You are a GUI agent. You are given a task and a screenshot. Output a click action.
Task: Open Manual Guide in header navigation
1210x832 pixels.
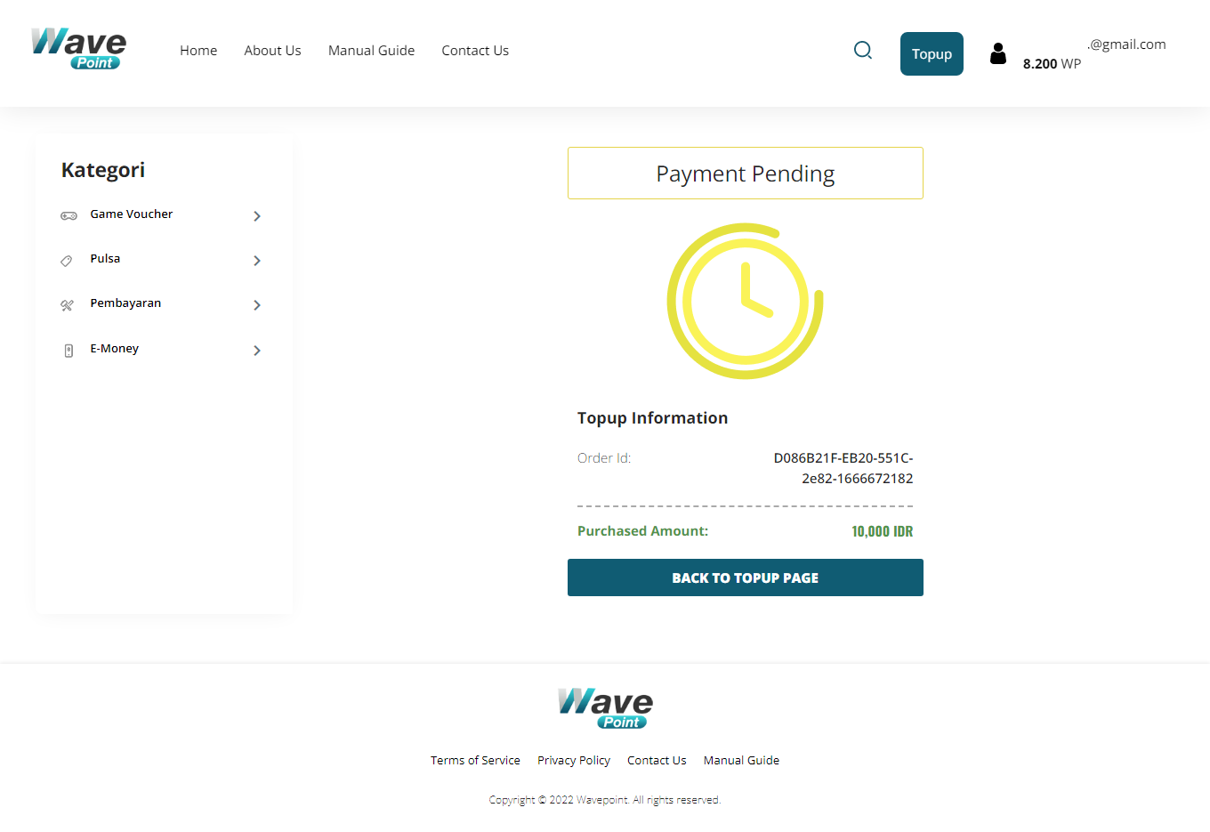(371, 51)
